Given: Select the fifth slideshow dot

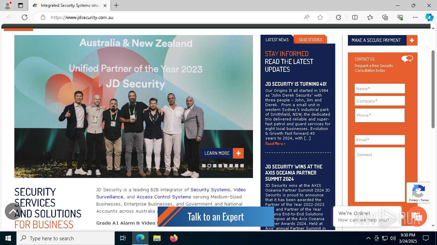Looking at the screenshot, I should pos(226,166).
